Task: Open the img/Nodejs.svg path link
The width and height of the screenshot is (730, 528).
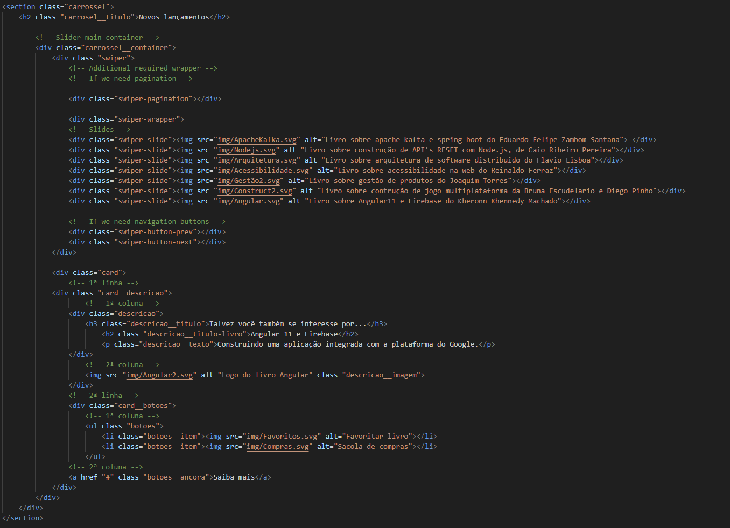Action: (247, 150)
